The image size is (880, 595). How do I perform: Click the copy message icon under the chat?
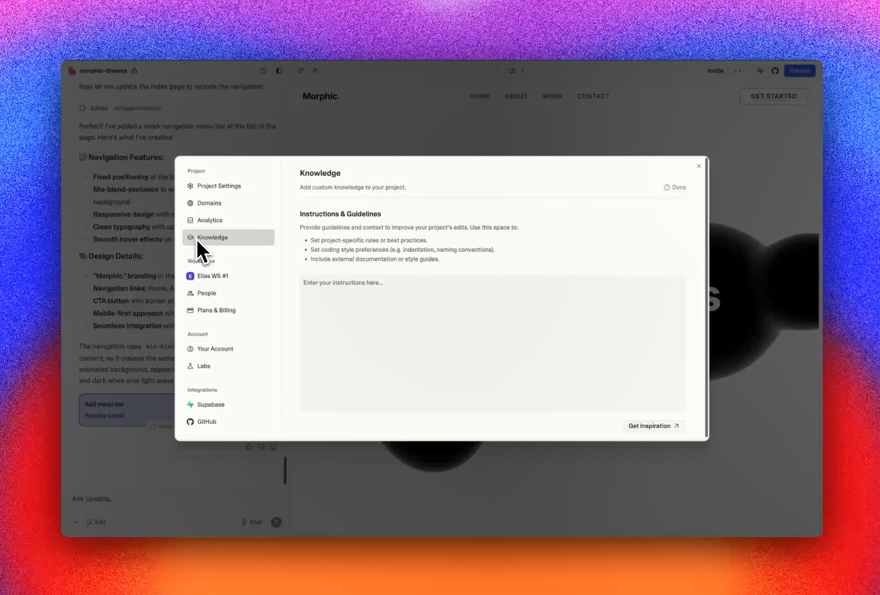click(273, 446)
